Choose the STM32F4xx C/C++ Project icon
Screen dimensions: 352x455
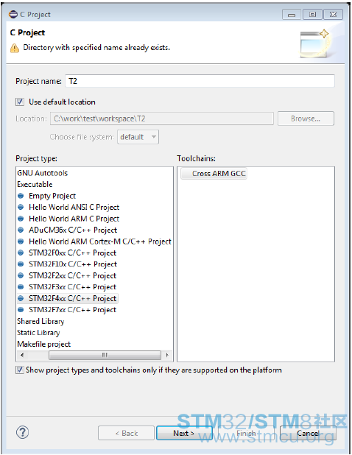(21, 298)
